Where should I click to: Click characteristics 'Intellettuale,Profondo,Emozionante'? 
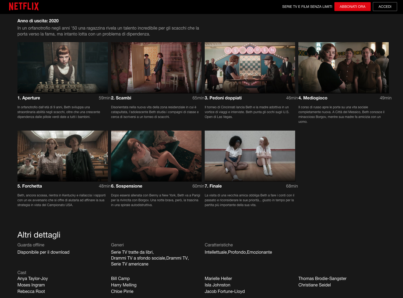pos(238,252)
